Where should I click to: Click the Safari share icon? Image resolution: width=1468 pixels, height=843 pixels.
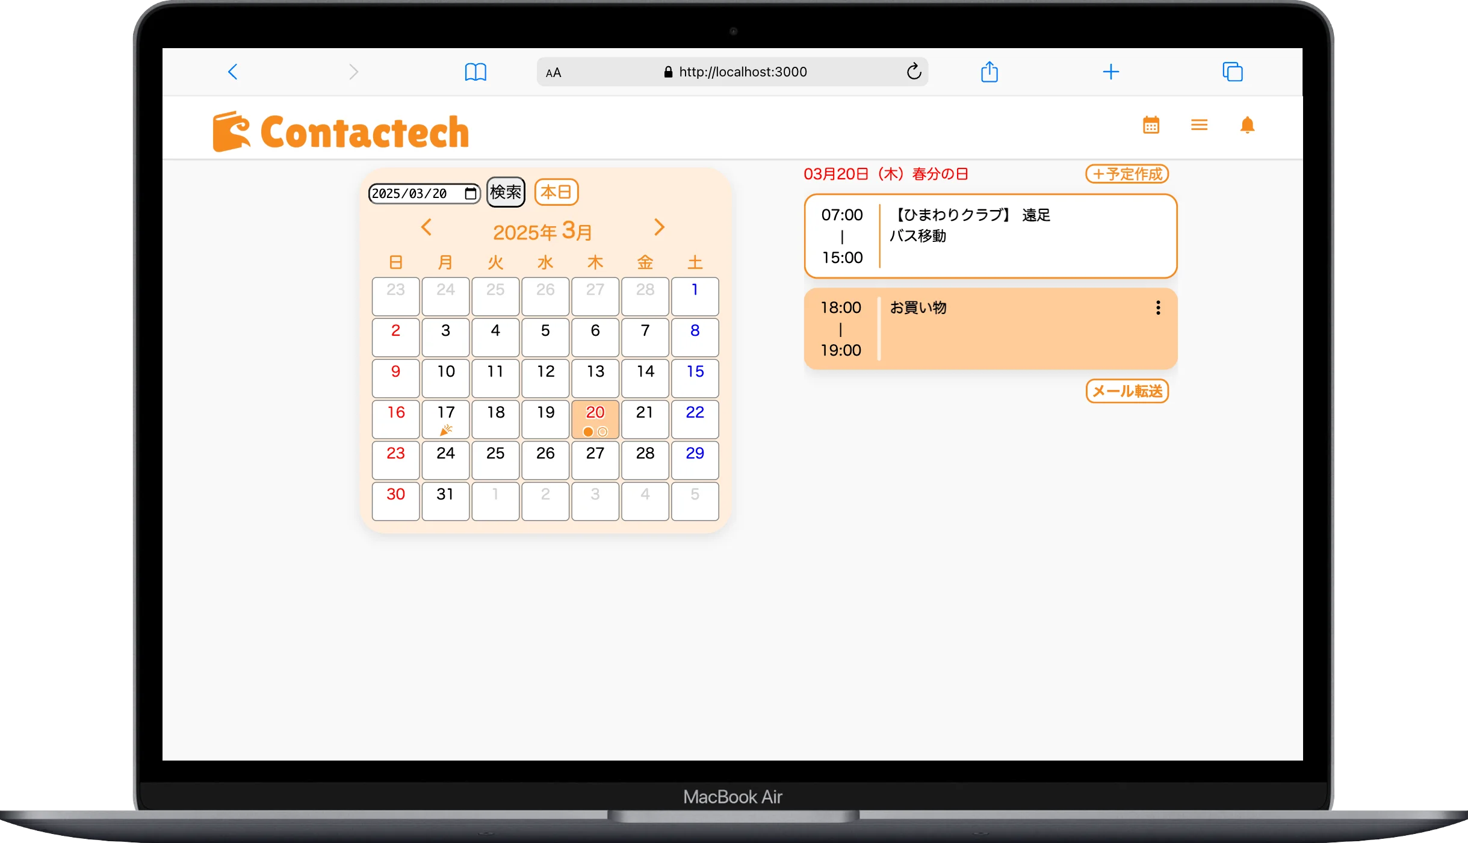click(x=990, y=72)
